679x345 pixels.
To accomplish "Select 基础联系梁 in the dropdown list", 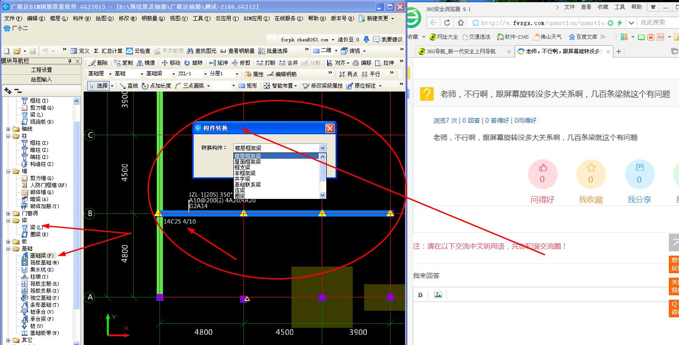I will click(247, 184).
